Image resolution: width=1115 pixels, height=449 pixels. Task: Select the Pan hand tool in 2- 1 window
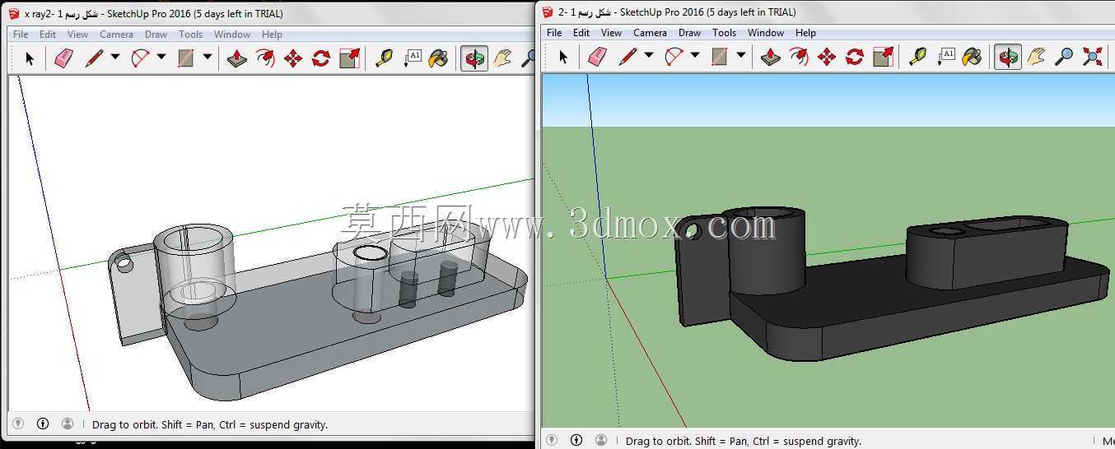[x=1036, y=57]
